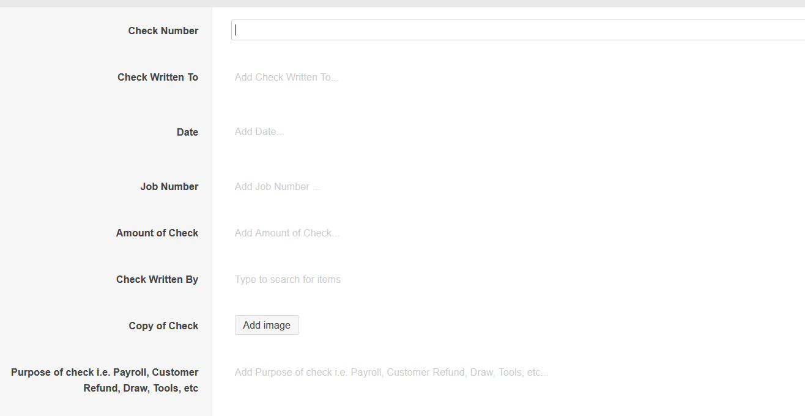Image resolution: width=805 pixels, height=416 pixels.
Task: Click the 'Check Number' field label
Action: 163,31
